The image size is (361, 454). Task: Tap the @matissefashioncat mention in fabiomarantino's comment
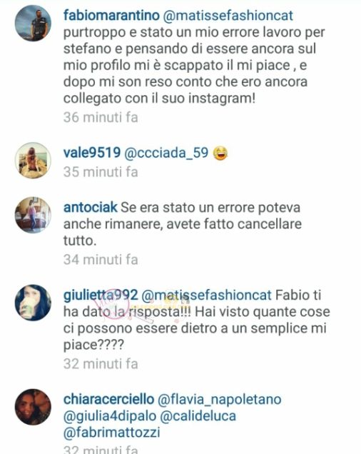click(x=228, y=16)
